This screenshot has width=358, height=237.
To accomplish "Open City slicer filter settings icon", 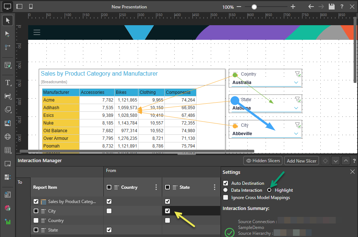I will tap(298, 125).
